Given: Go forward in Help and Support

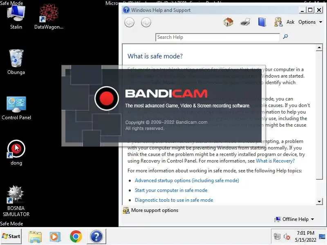Looking at the screenshot, I should click(146, 22).
